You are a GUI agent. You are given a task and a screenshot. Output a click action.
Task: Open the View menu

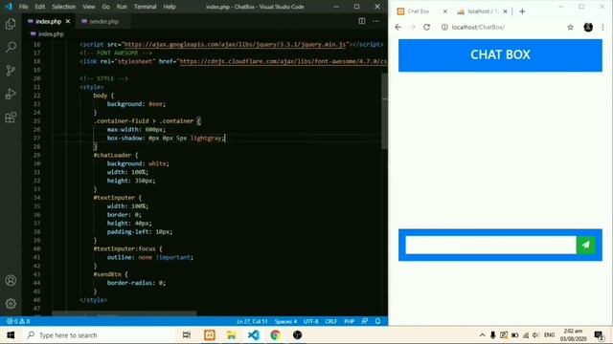click(89, 7)
